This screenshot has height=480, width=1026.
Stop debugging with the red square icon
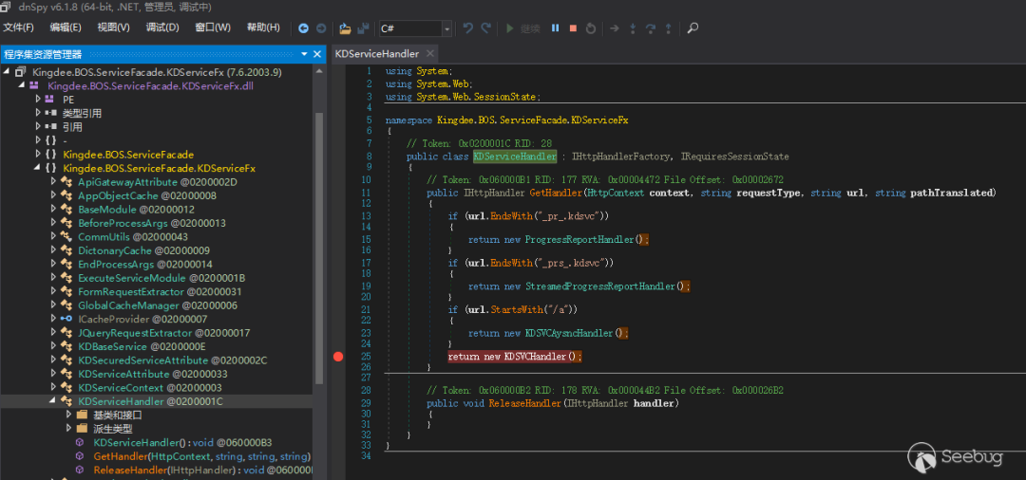(x=573, y=28)
